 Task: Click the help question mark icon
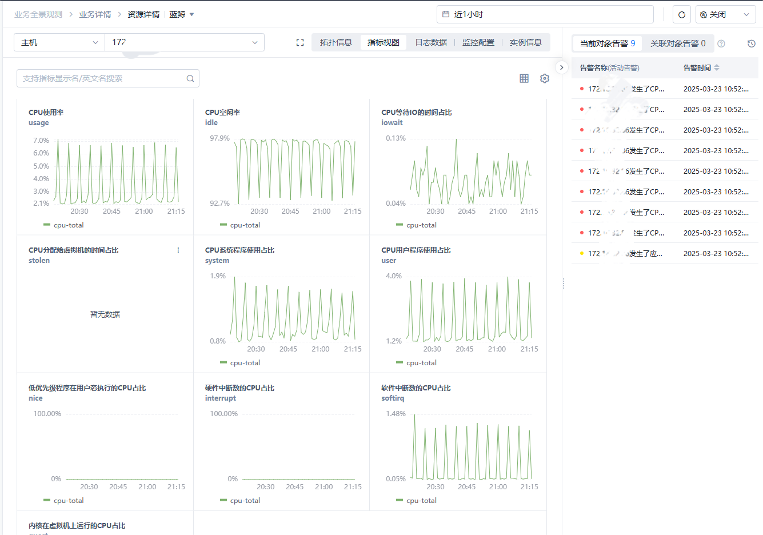(721, 43)
